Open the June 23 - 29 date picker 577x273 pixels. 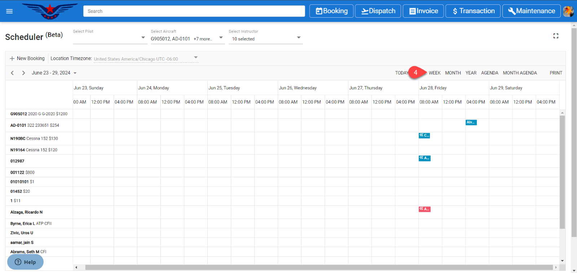point(54,73)
